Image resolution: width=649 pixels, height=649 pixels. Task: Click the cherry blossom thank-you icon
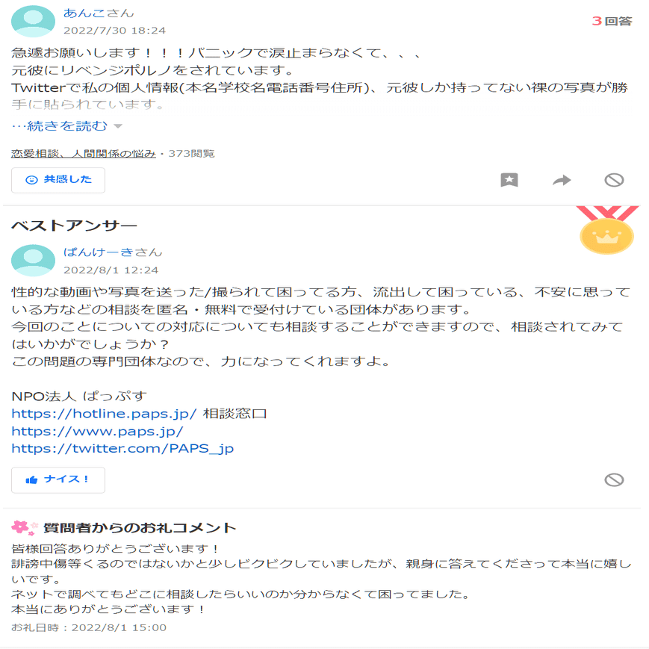[x=25, y=528]
